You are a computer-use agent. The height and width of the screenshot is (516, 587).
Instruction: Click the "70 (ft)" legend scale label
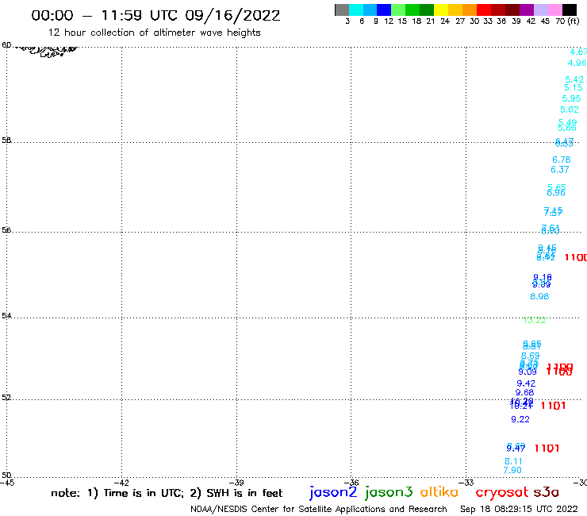567,21
